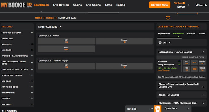The height and width of the screenshot is (112, 209).
Task: Open the All regions dropdown arrow
Action: [x=170, y=43]
